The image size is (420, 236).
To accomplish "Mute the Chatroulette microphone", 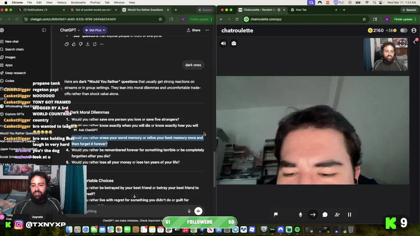I will (x=301, y=214).
